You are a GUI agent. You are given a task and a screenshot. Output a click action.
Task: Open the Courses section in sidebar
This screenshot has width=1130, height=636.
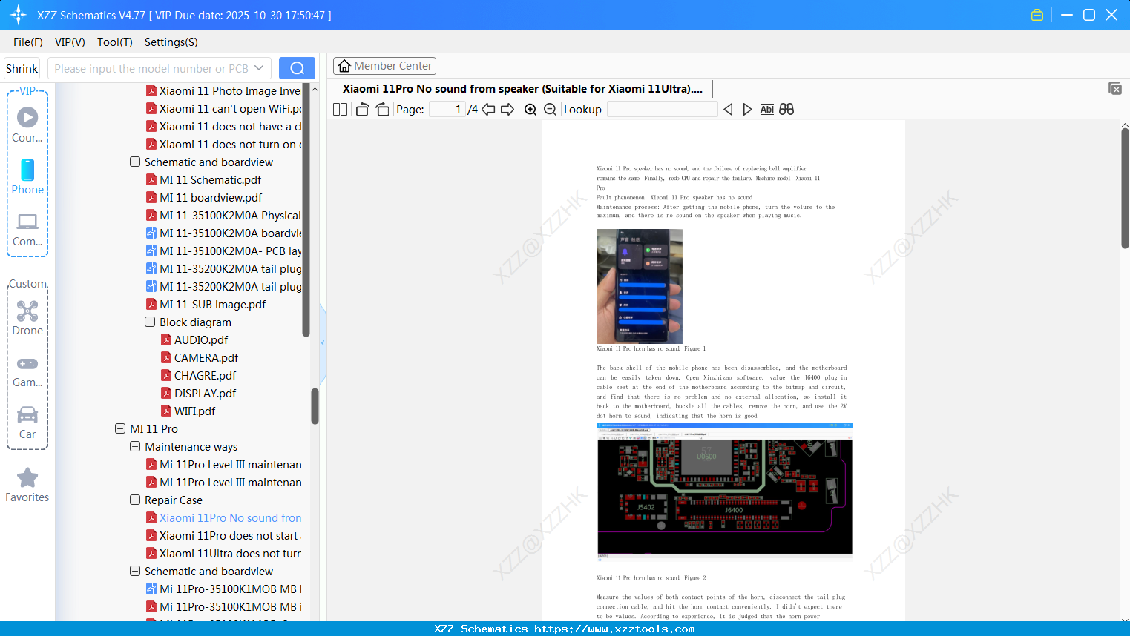coord(27,125)
